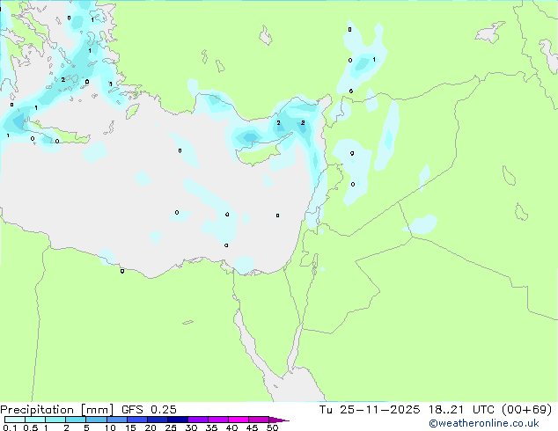Image resolution: width=558 pixels, height=431 pixels.
Task: Click the 'Precipitation [mm]' title text
Action: tap(56, 410)
